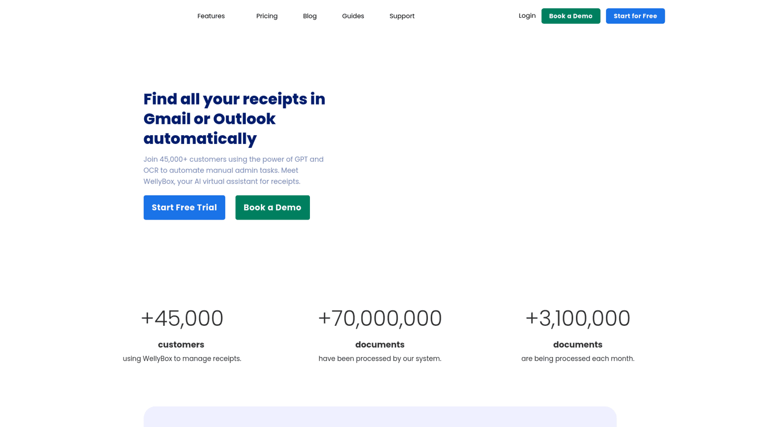Click the 'Join 45,000+ customers' description paragraph
This screenshot has width=760, height=427.
click(233, 170)
